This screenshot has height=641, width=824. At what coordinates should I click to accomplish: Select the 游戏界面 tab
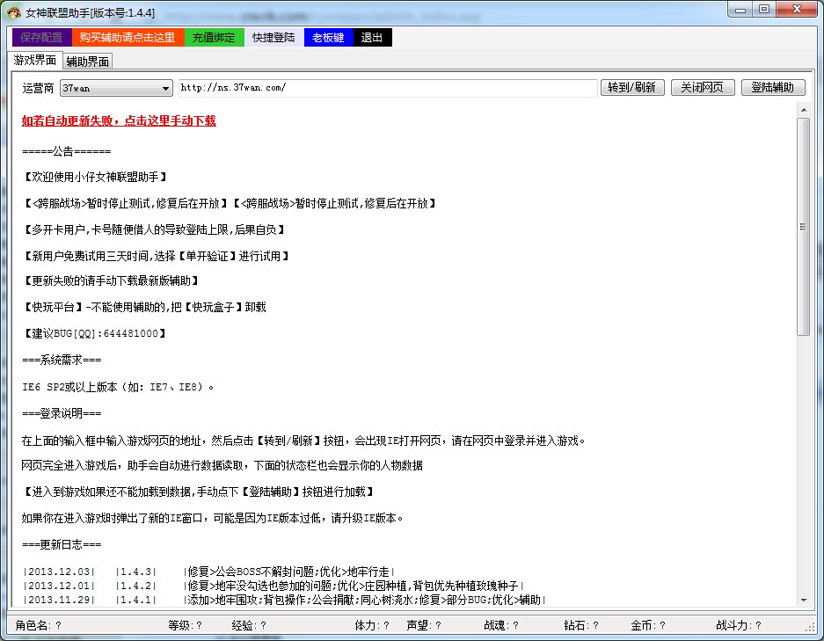coord(35,61)
